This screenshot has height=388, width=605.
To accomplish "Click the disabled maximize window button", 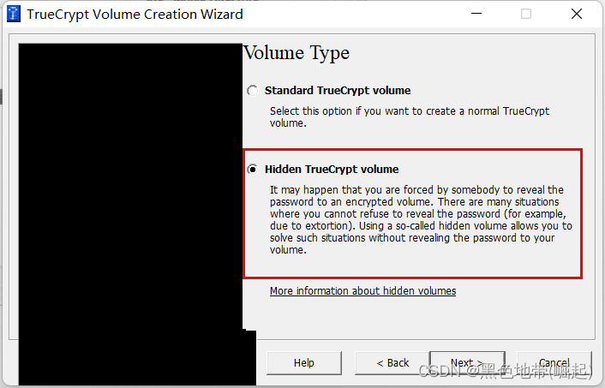I will click(526, 14).
